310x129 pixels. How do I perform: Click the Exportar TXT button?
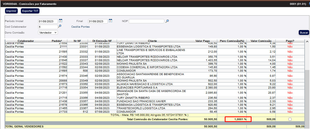30,11
